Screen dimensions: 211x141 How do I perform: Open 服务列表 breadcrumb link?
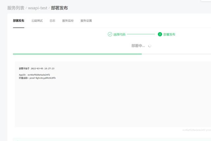click(16, 8)
